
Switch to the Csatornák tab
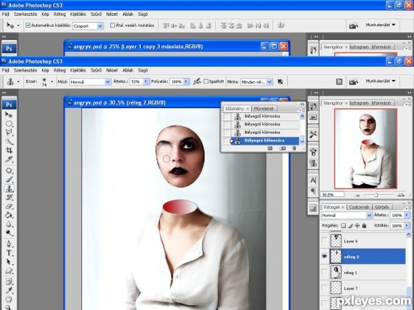point(359,207)
